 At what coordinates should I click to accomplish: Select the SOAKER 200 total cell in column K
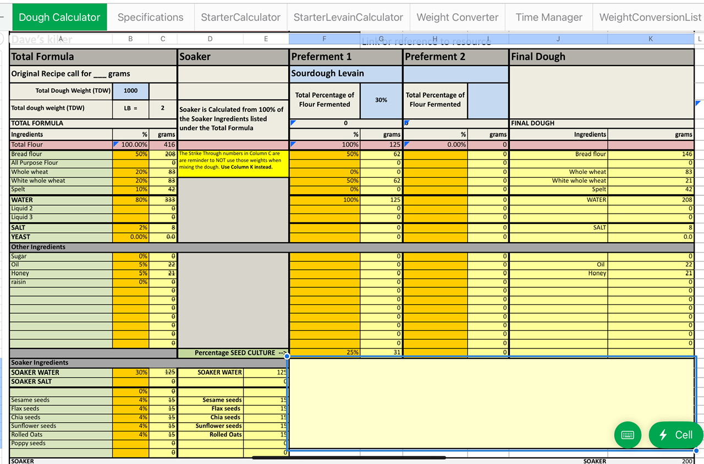pos(651,461)
